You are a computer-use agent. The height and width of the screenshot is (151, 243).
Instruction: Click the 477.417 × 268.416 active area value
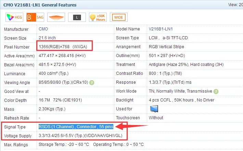click(62, 56)
